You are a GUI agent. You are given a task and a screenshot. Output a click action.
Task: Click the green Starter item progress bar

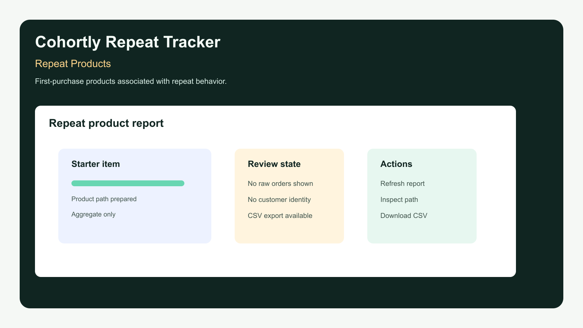point(128,183)
